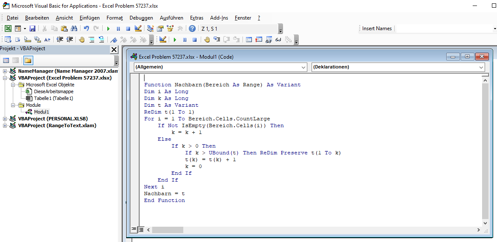Collapse Module folder node
The image size is (497, 242).
pyautogui.click(x=13, y=105)
